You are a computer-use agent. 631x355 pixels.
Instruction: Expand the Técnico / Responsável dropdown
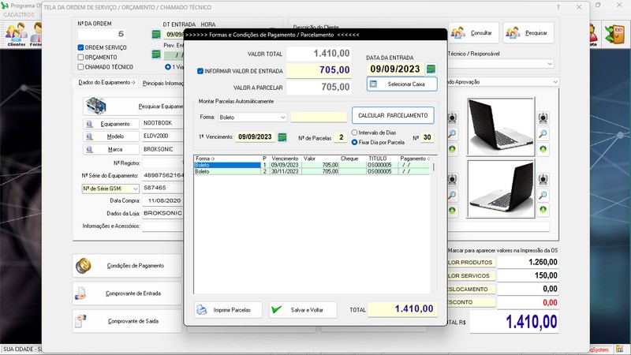(548, 64)
